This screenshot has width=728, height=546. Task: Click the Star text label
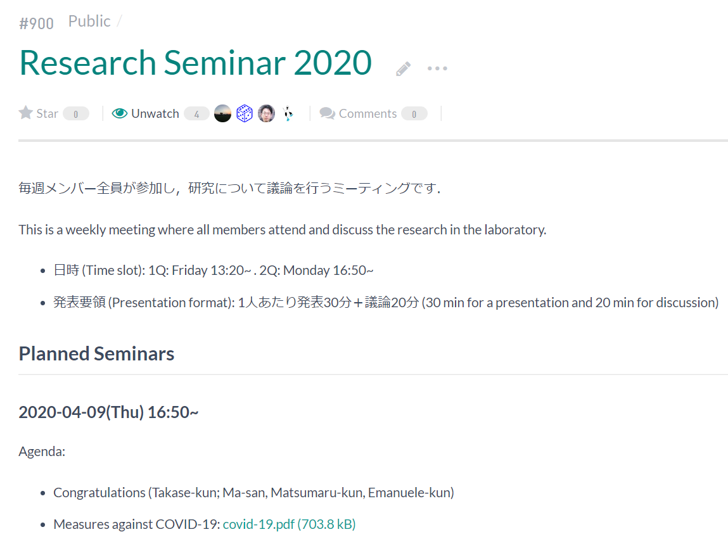[x=48, y=114]
